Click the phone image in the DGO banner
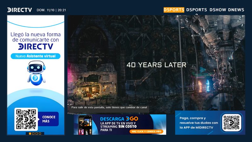The image size is (252, 142). tap(85, 125)
